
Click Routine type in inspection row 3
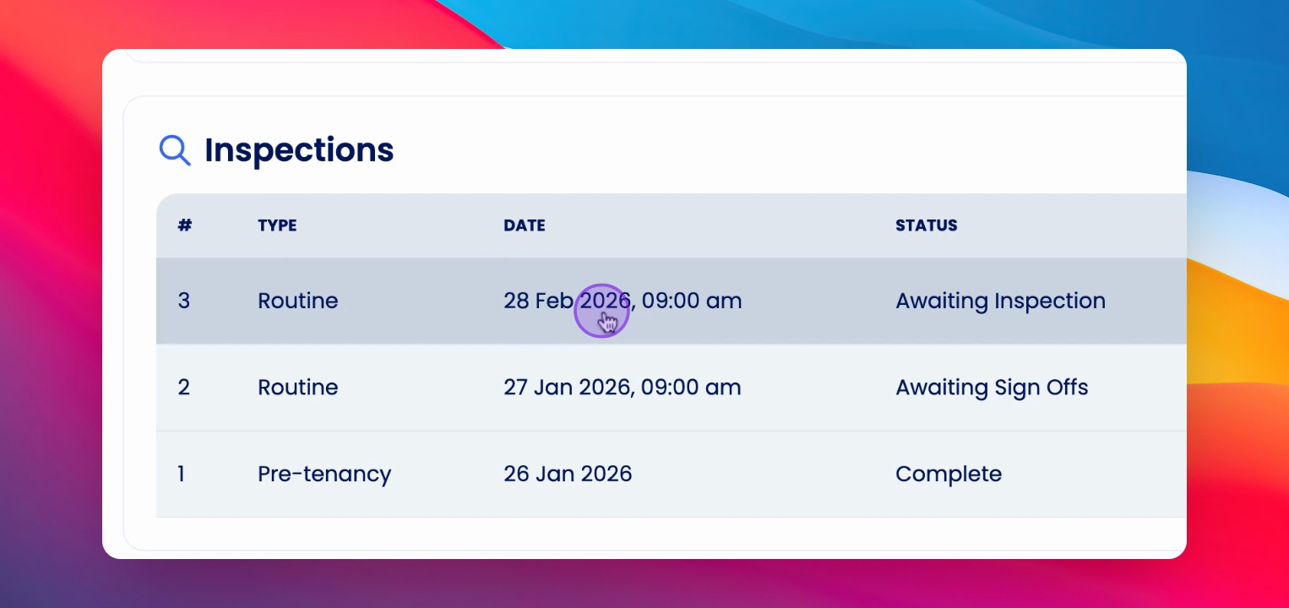[298, 301]
